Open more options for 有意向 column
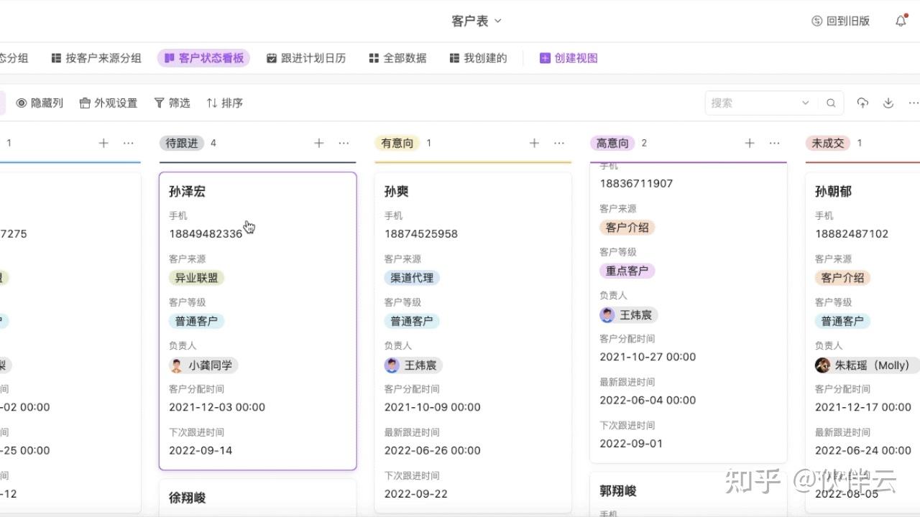 pyautogui.click(x=559, y=144)
